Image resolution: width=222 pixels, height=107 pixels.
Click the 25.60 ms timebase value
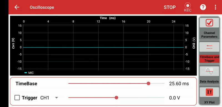click(x=179, y=84)
